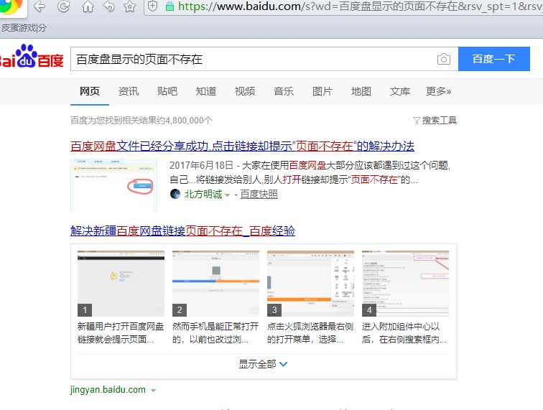Bookmark page with star icon

[129, 6]
